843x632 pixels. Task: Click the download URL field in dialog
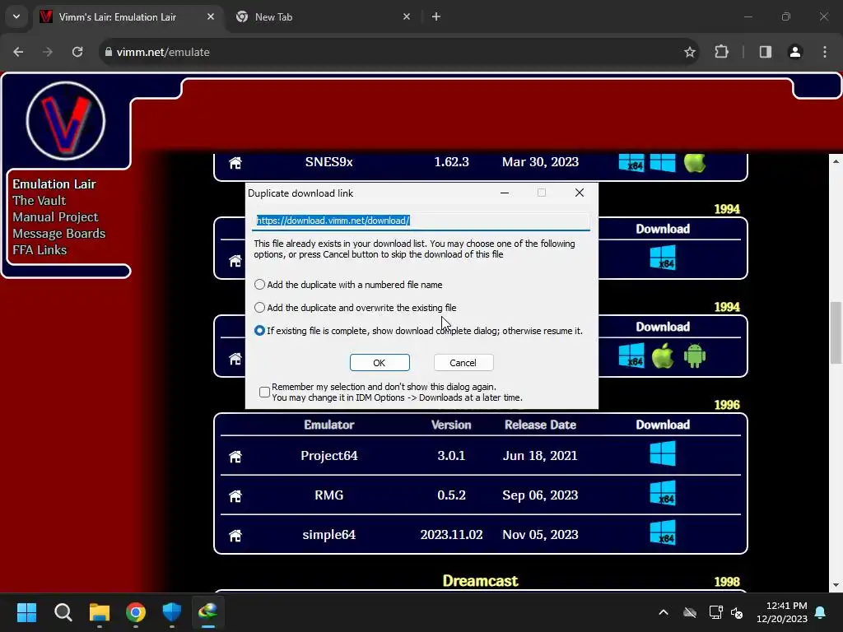coord(421,221)
